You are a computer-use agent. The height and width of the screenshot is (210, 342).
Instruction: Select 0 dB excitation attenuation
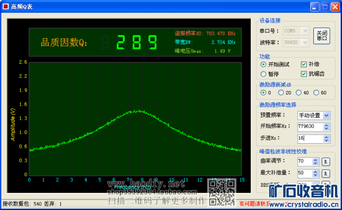point(264,92)
